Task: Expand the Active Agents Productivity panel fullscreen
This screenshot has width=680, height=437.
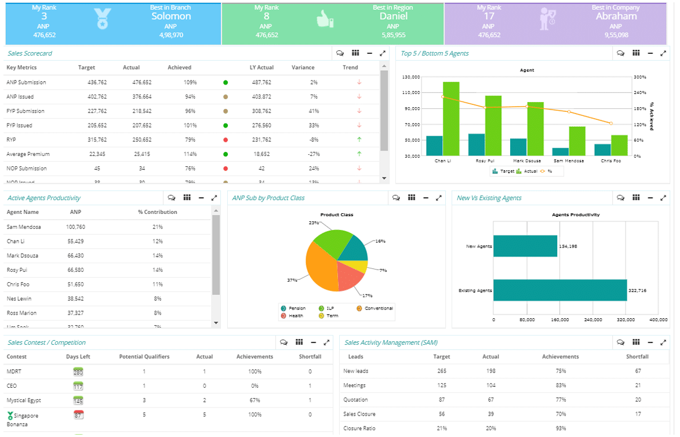Action: click(x=214, y=198)
